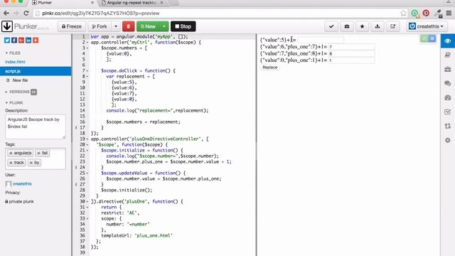Screen dimensions: 455x256
Task: Click the green circle browser extension icon
Action: coord(415,13)
